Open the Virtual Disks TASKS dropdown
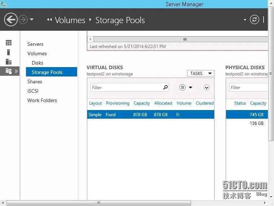 pos(200,73)
